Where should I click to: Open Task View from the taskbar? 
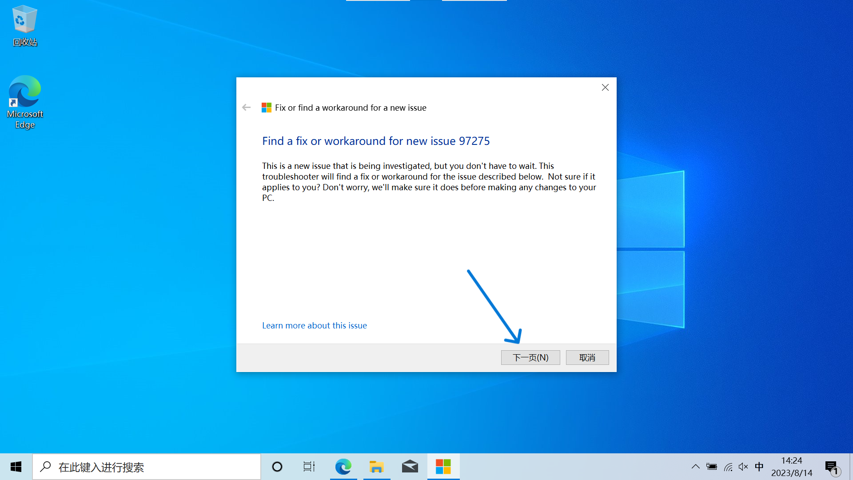309,467
